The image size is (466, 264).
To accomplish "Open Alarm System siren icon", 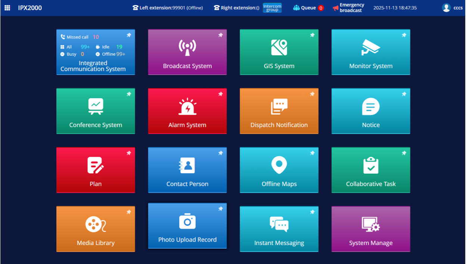I will point(187,106).
